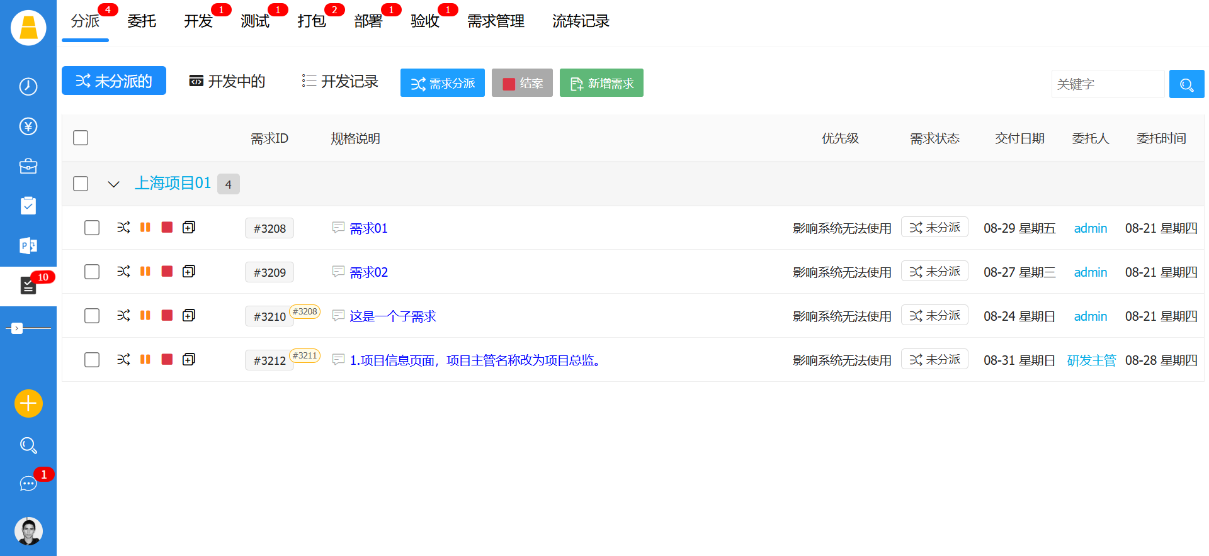Viewport: 1209px width, 556px height.
Task: Click the briefcase icon in the sidebar
Action: coord(28,166)
